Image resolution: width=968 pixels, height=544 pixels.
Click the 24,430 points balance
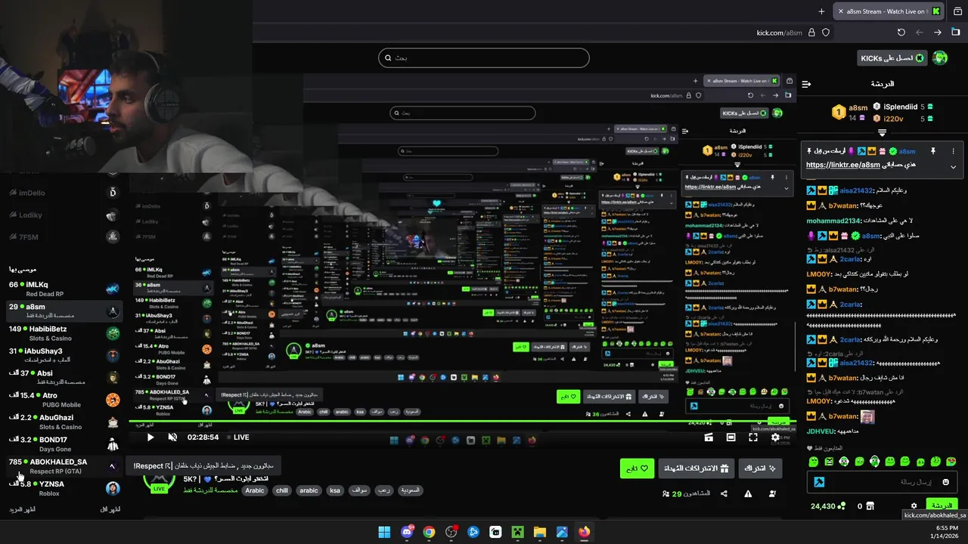pos(829,506)
